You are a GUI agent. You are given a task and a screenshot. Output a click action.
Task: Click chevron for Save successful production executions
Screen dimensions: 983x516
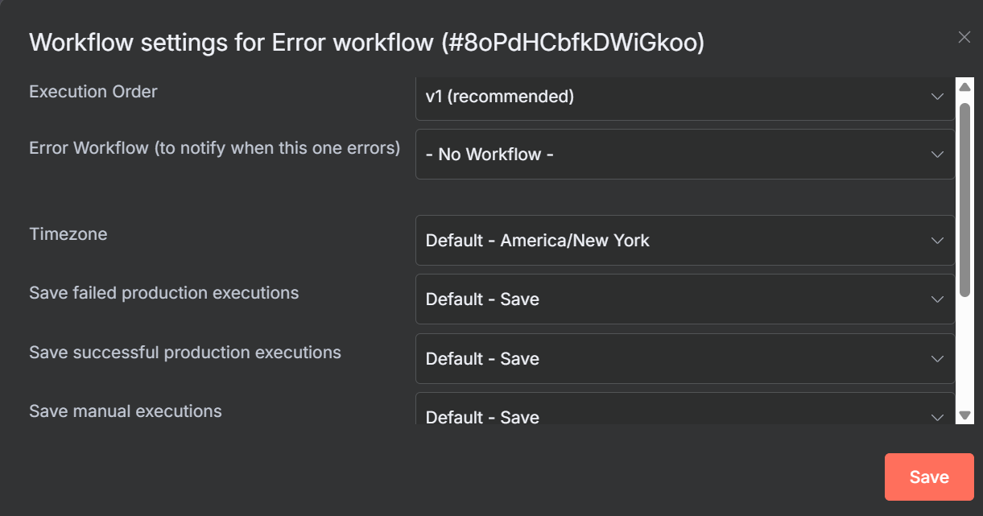click(937, 359)
